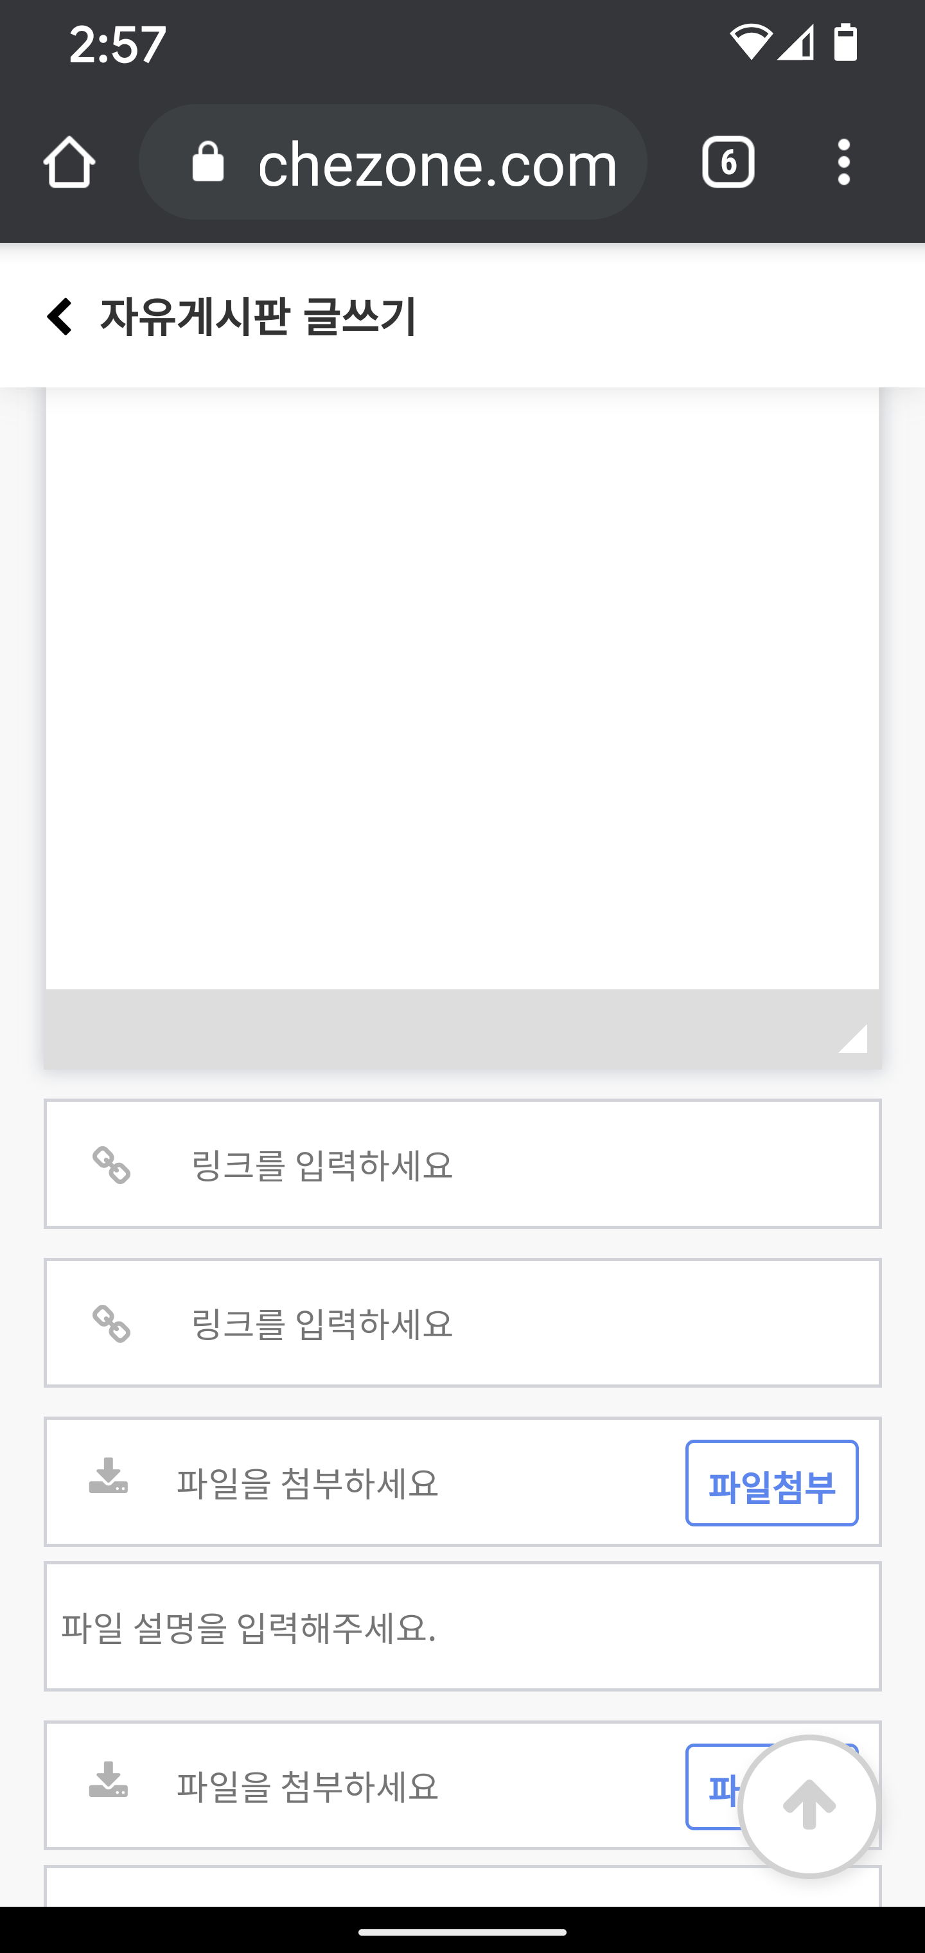Image resolution: width=925 pixels, height=1953 pixels.
Task: Tap the second link chain icon
Action: click(112, 1323)
